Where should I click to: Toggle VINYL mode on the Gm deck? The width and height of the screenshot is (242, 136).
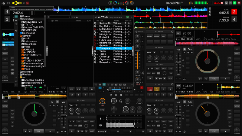coord(237,53)
